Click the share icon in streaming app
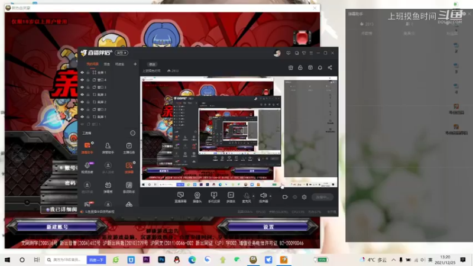The width and height of the screenshot is (473, 266). point(330,67)
